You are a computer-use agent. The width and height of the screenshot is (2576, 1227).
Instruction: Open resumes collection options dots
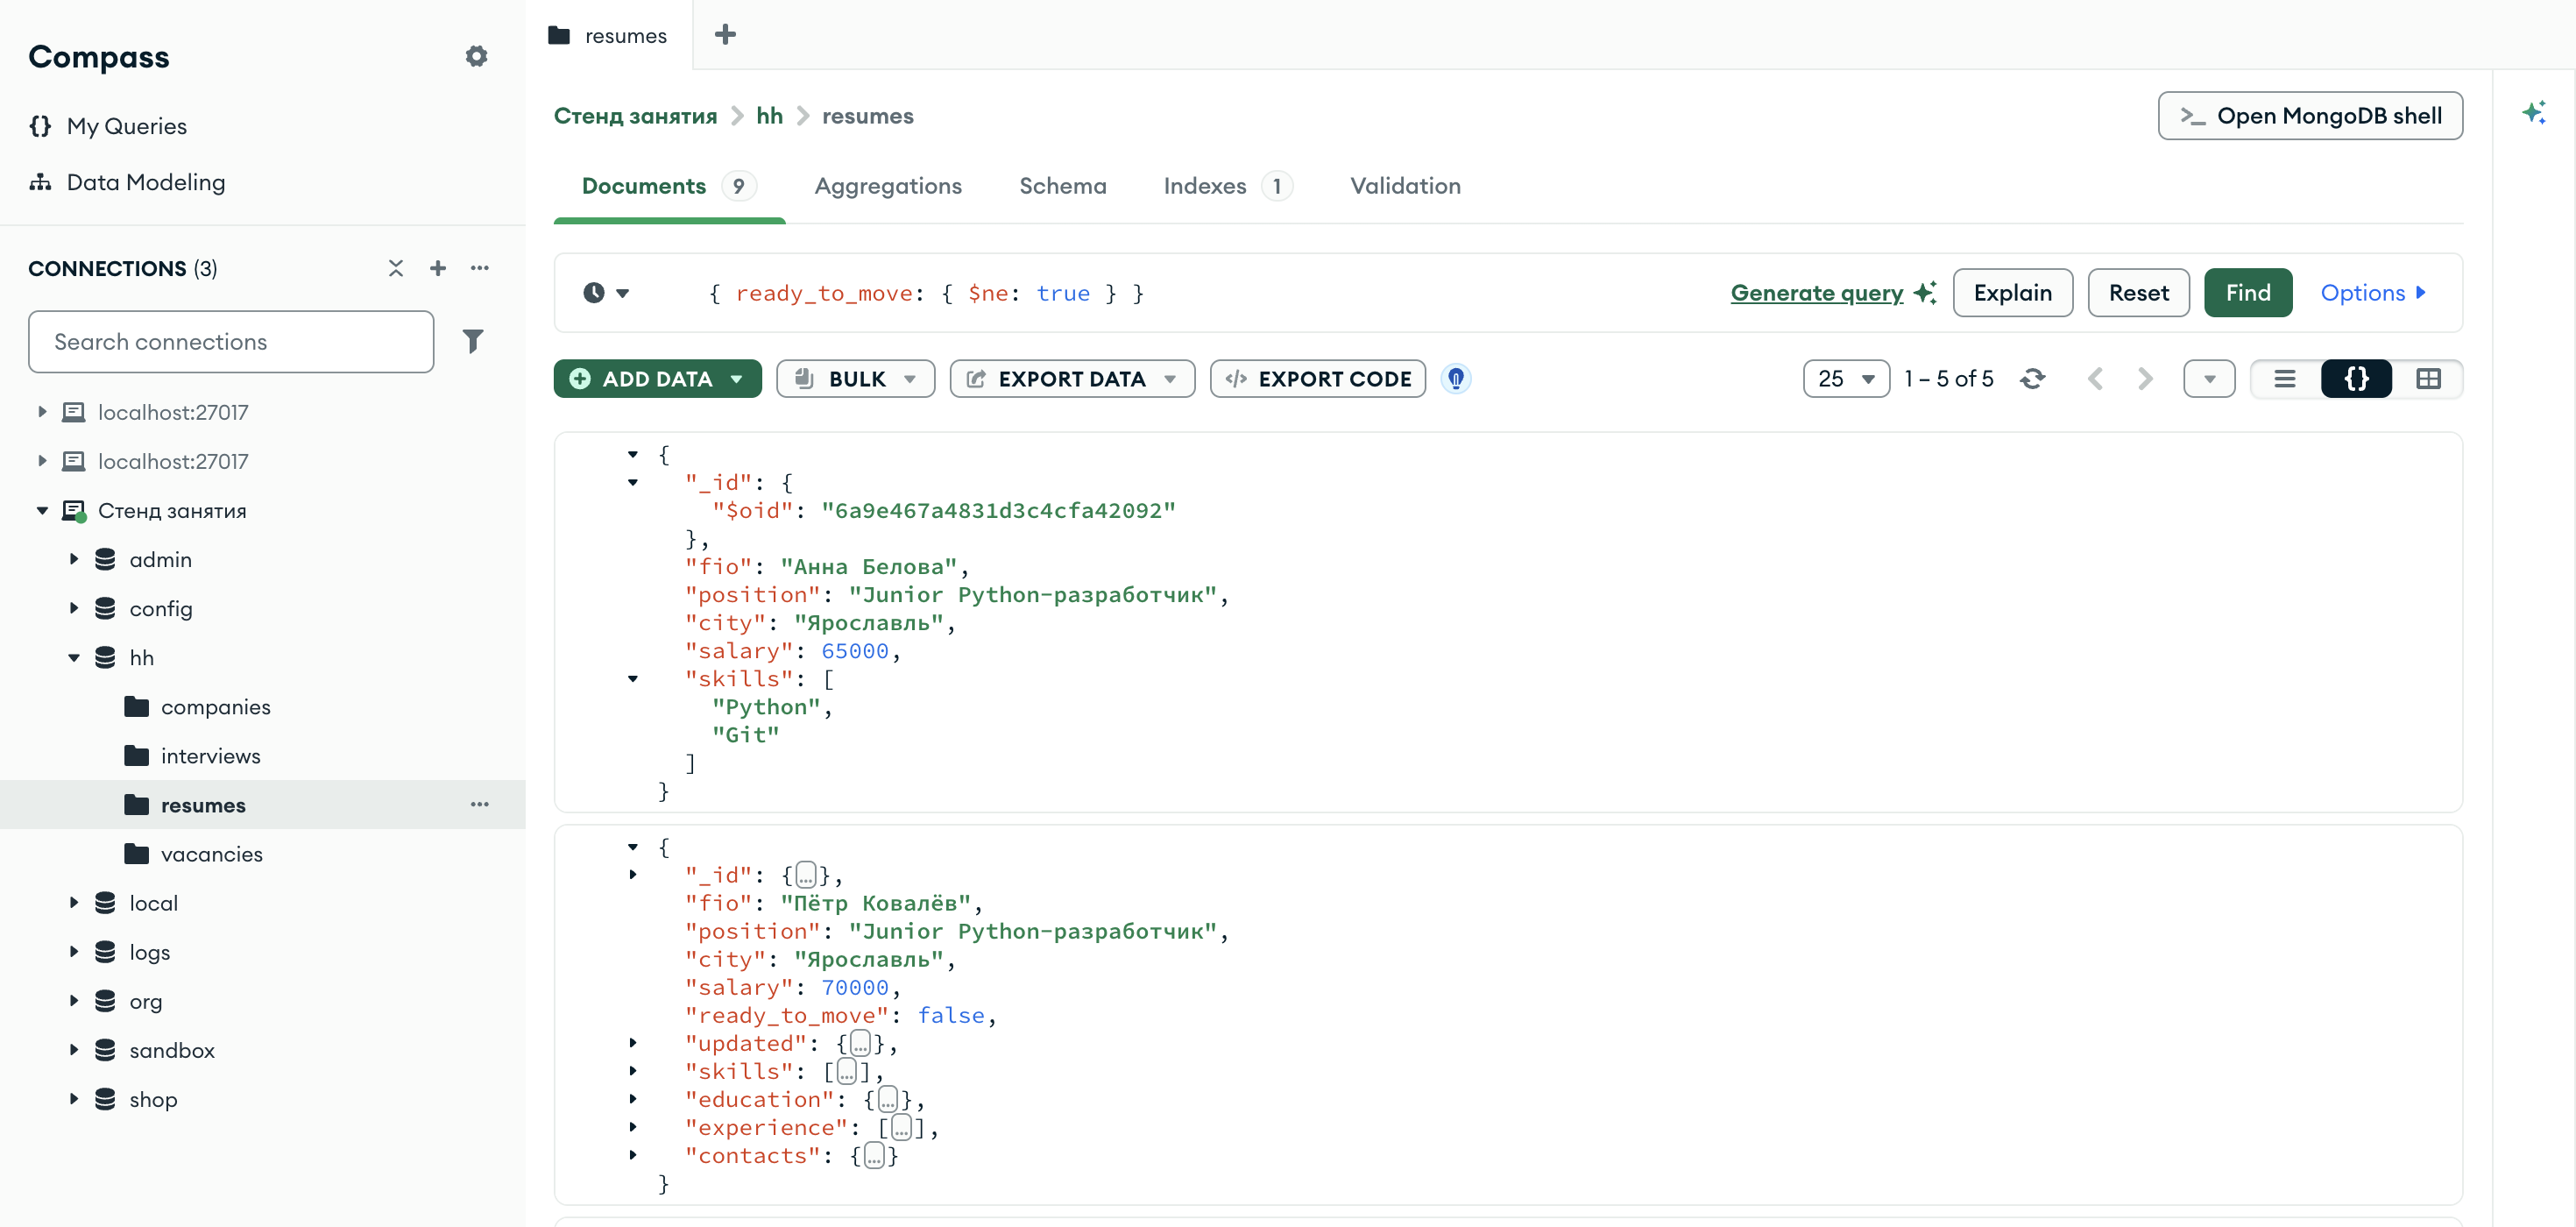coord(480,805)
